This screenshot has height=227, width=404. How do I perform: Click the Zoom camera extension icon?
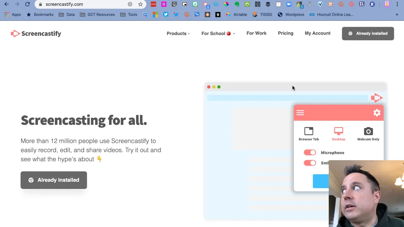pos(289,4)
